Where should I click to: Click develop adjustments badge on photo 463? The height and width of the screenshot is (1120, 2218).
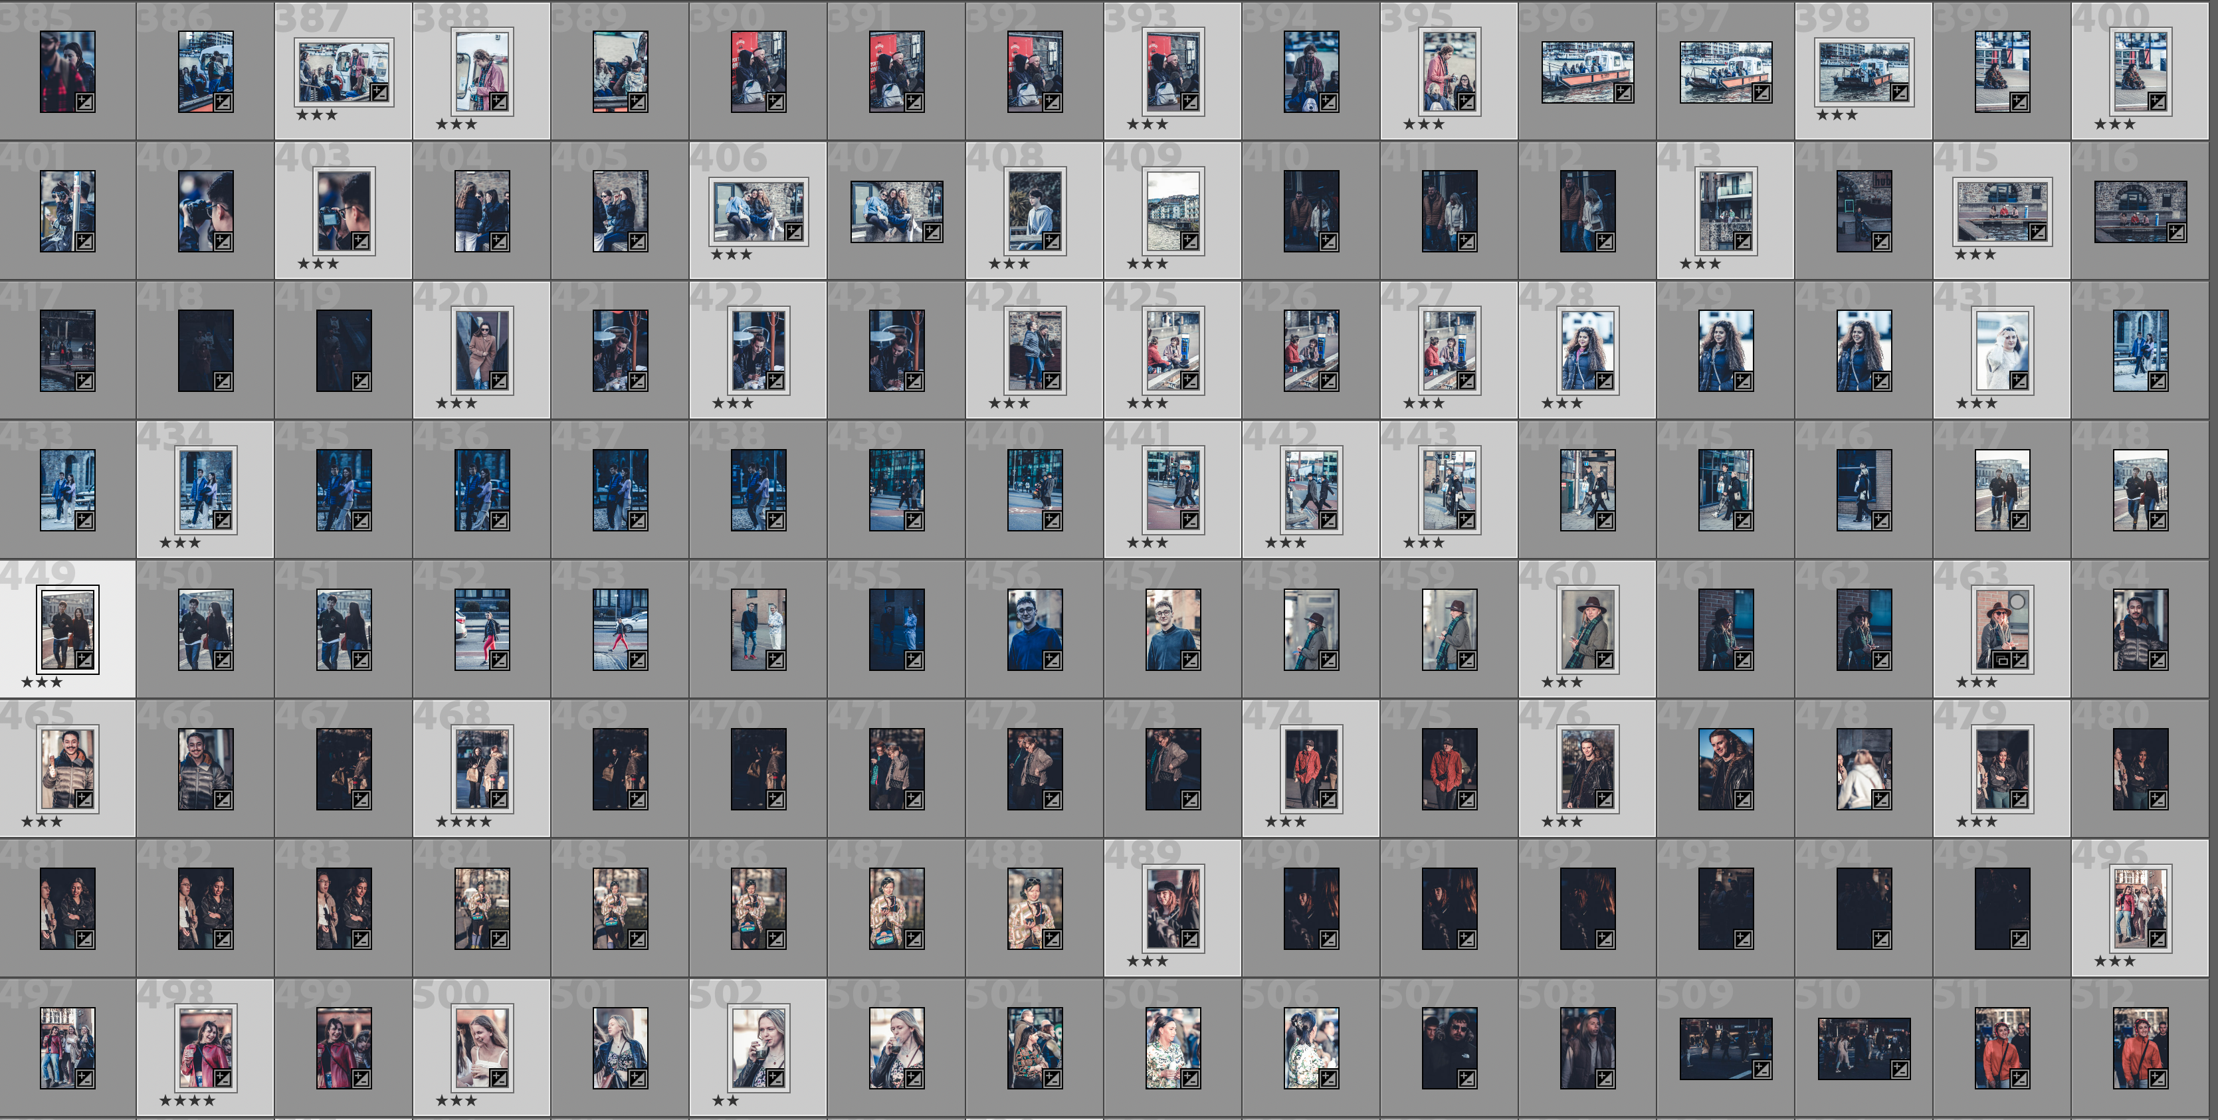tap(2019, 660)
